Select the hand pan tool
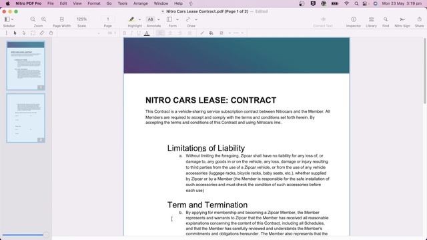Screen dimensions: 427x240 point(51,33)
